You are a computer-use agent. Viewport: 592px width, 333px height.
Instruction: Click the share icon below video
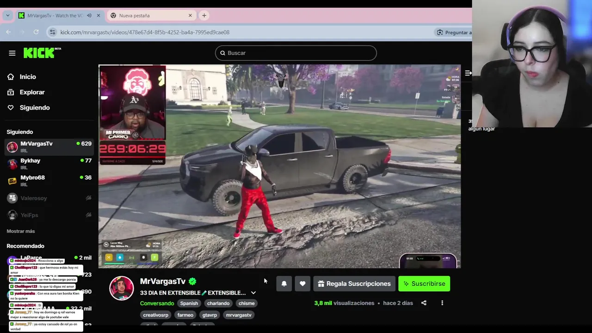click(x=424, y=303)
